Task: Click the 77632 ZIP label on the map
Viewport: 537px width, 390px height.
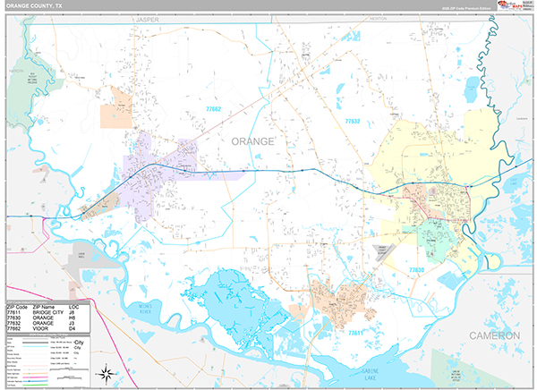Action: pyautogui.click(x=353, y=122)
